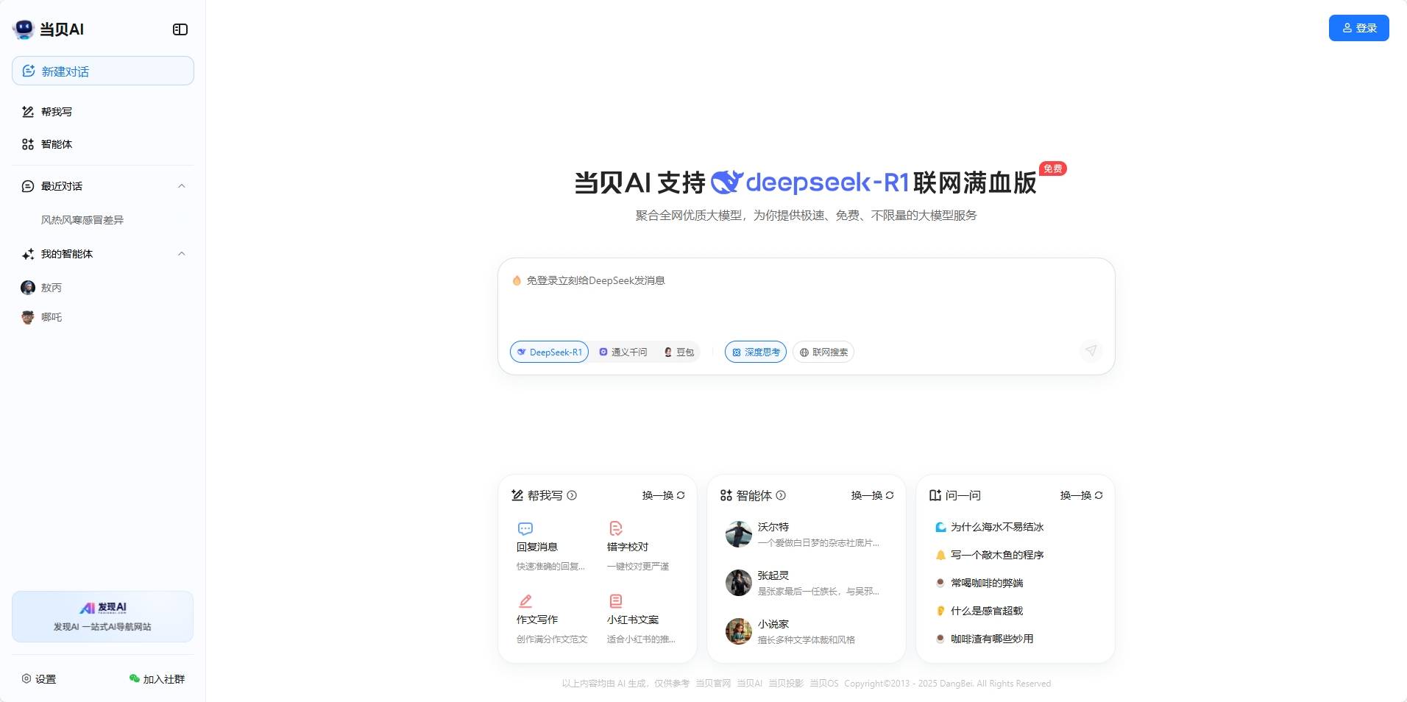Click the send message arrow icon
This screenshot has width=1407, height=702.
[1091, 351]
